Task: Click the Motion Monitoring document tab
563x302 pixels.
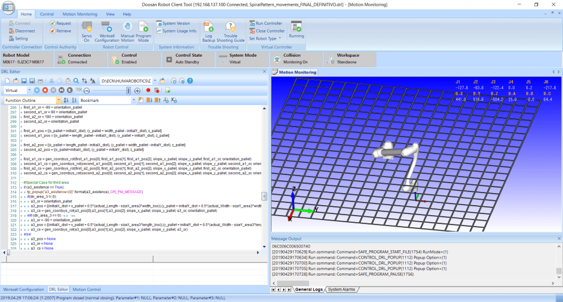Action: coord(295,72)
